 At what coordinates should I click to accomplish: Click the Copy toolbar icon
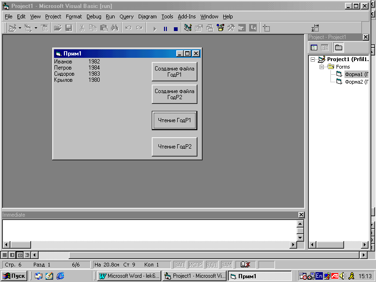(93, 28)
